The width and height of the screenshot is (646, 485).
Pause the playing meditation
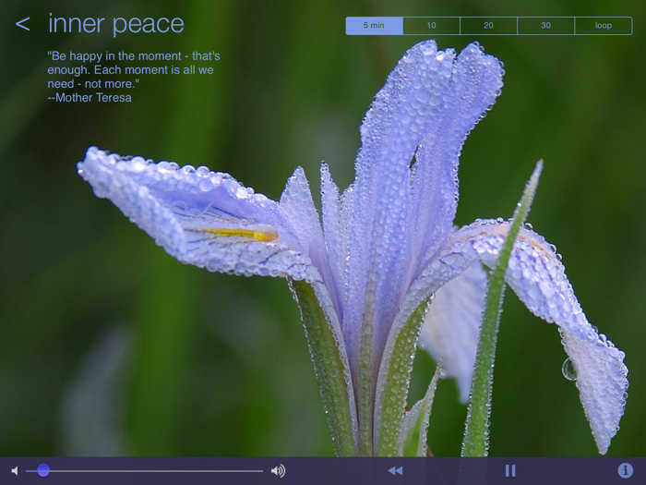point(510,470)
